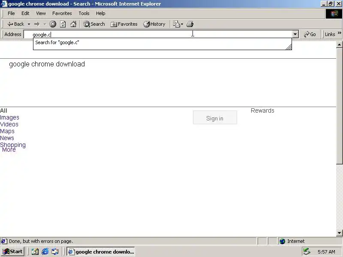Open the Forward history dropdown arrow
Image resolution: width=343 pixels, height=257 pixels.
[x=45, y=24]
